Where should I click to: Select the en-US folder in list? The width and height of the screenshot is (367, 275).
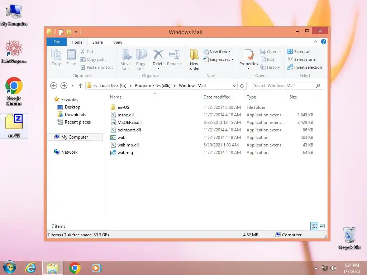pyautogui.click(x=123, y=107)
